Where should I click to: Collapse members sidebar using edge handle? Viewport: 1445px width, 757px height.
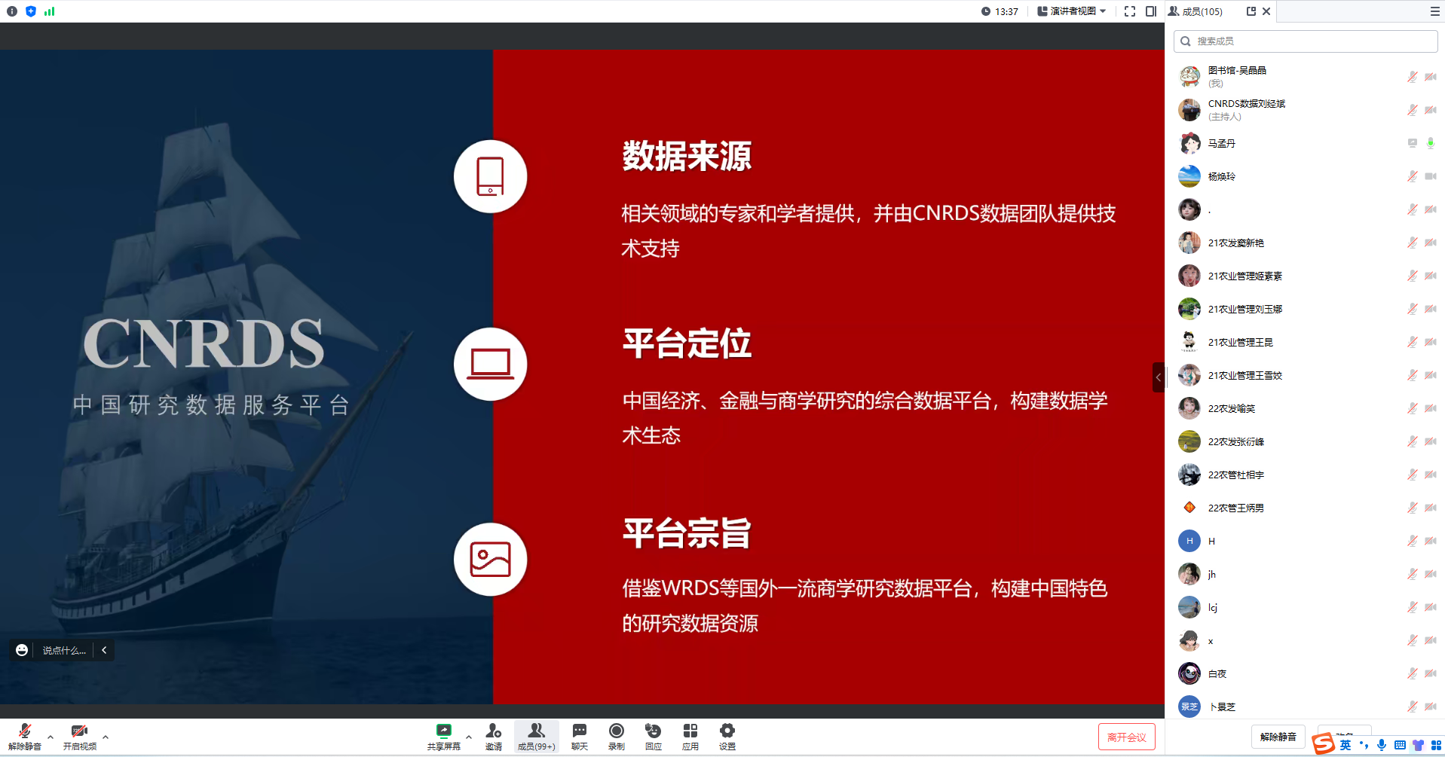pyautogui.click(x=1159, y=377)
